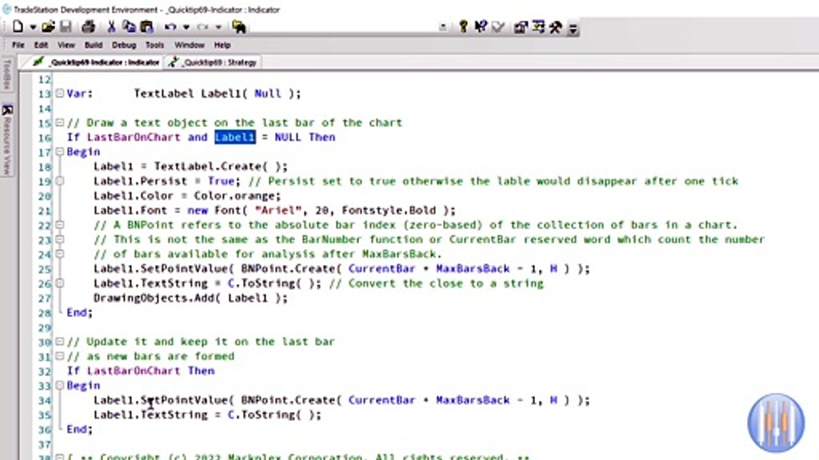This screenshot has height=460, width=819.
Task: Collapse the Var block at line 13
Action: coord(60,93)
